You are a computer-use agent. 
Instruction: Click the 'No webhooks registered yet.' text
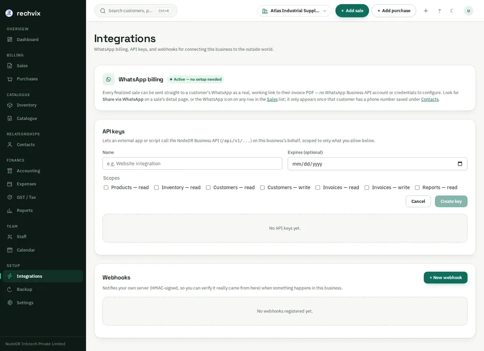click(x=284, y=311)
